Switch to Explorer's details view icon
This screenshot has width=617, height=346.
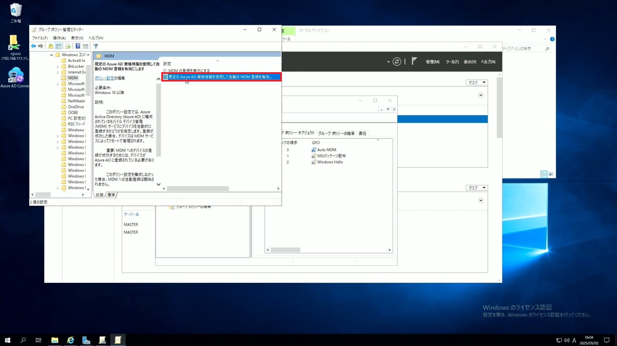point(544,174)
